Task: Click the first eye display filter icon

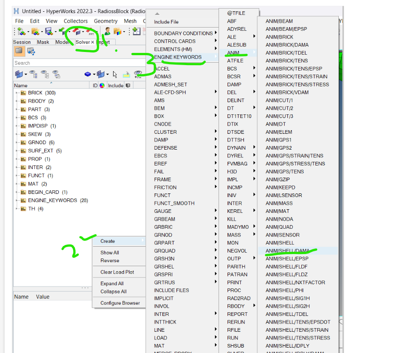Action: point(33,75)
